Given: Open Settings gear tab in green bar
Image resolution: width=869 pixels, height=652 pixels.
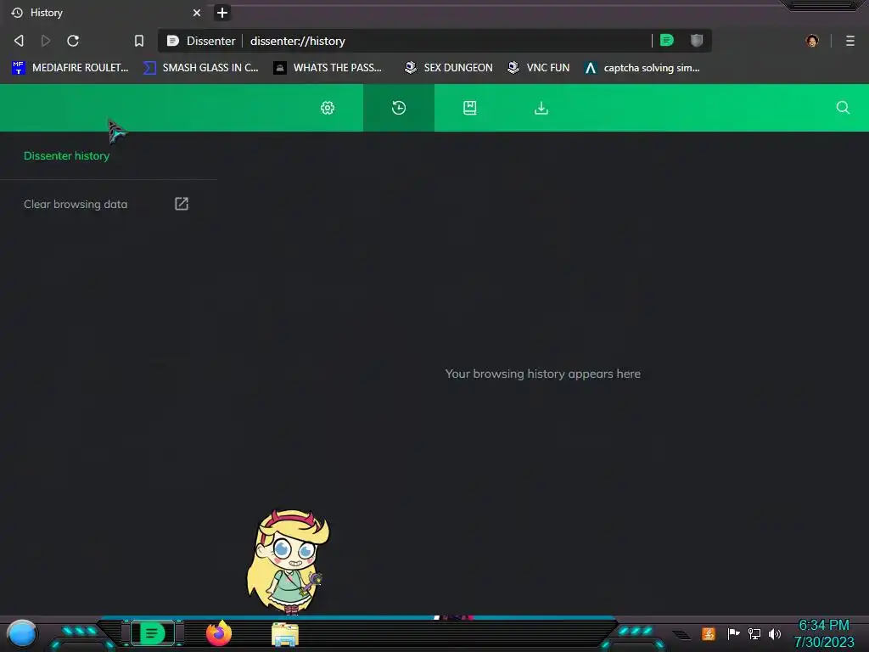Looking at the screenshot, I should pyautogui.click(x=328, y=108).
